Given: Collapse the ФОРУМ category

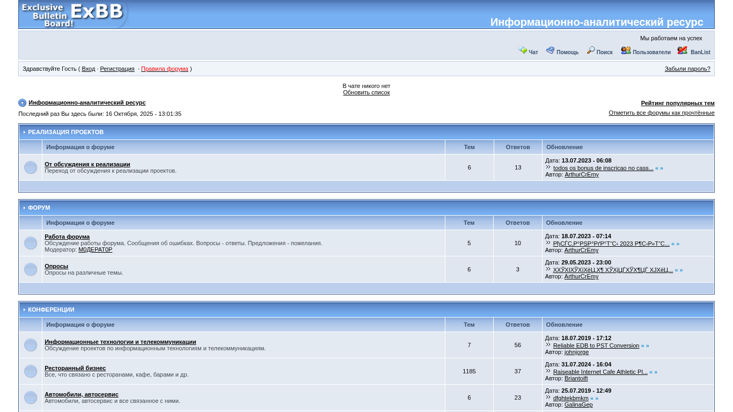Looking at the screenshot, I should click(25, 208).
